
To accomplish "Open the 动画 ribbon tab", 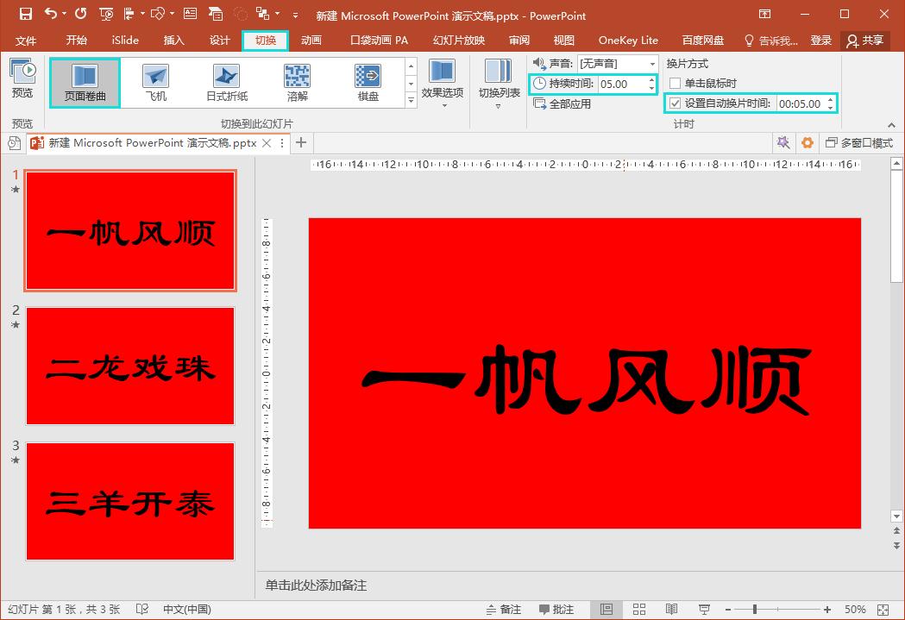I will [311, 41].
